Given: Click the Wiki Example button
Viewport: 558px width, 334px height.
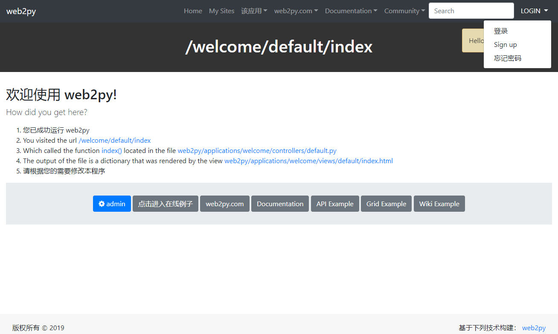Looking at the screenshot, I should tap(439, 204).
